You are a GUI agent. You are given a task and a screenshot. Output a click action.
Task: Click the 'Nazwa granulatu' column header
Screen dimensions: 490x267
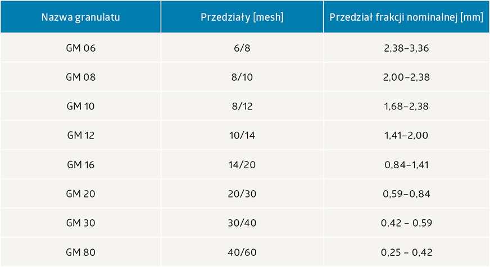coord(81,17)
